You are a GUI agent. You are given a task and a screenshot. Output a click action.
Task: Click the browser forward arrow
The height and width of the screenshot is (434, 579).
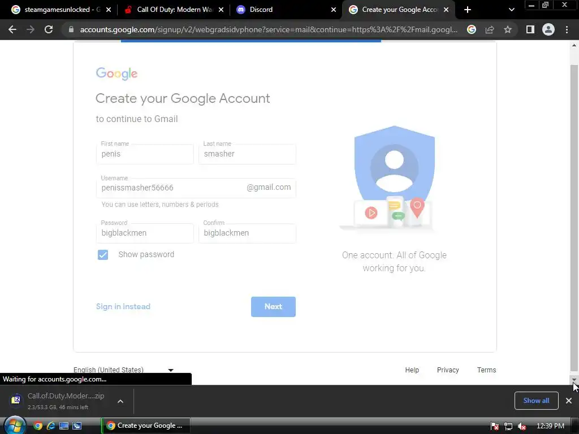point(31,29)
